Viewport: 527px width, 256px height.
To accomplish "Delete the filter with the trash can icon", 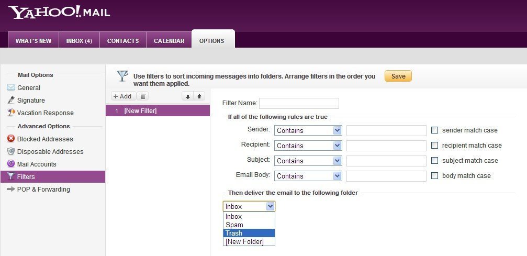I will pos(143,96).
